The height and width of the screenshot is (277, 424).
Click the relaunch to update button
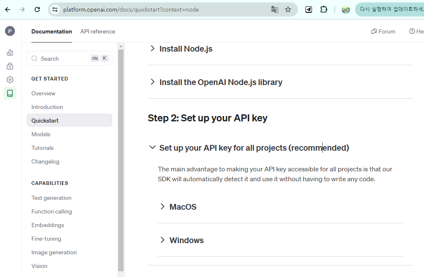click(389, 9)
